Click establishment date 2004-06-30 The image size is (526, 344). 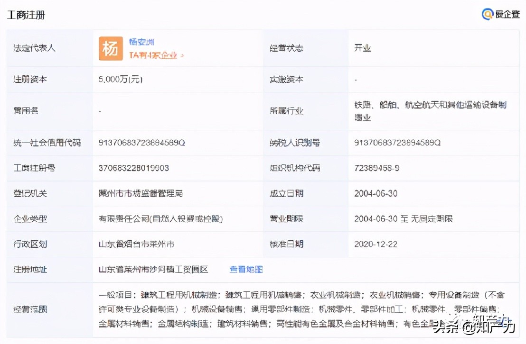pyautogui.click(x=375, y=193)
